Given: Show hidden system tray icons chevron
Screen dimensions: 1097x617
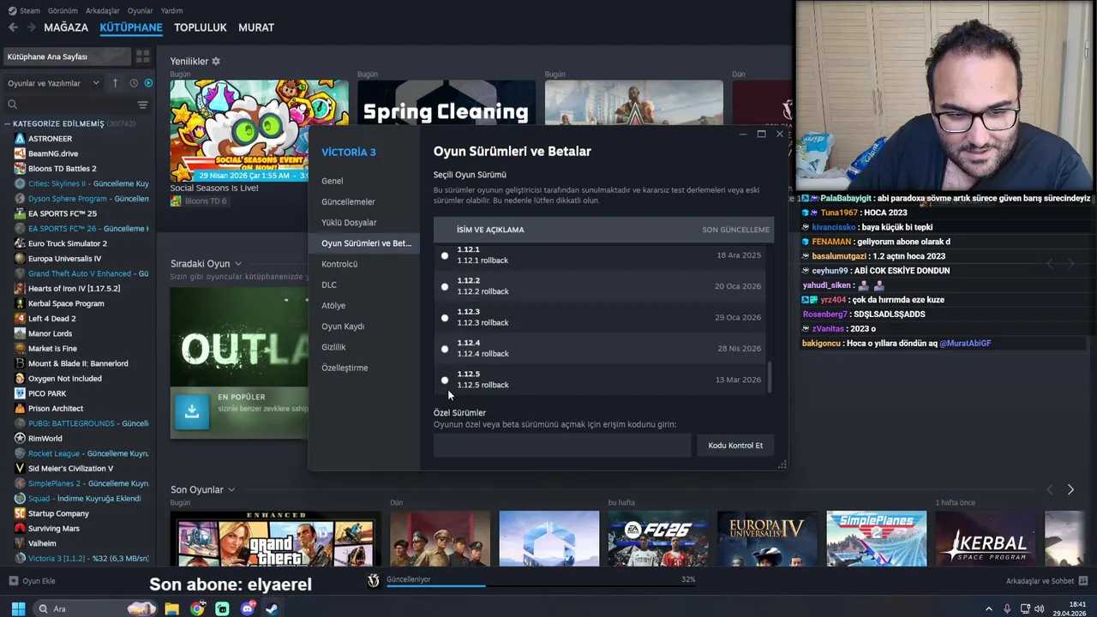Looking at the screenshot, I should [x=988, y=608].
